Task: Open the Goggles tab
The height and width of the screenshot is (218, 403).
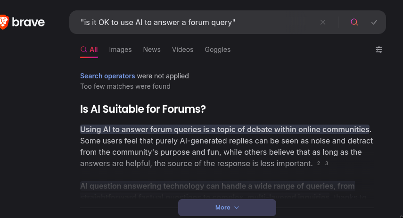Action: coord(217,50)
